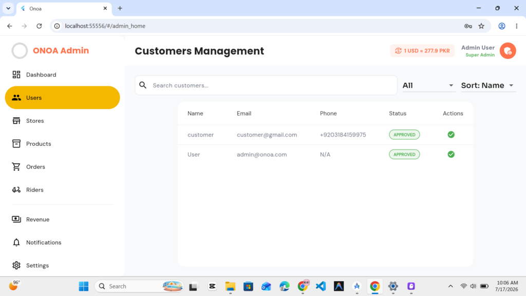This screenshot has height=296, width=526.
Task: Close the Onoa browser tab
Action: 105,8
